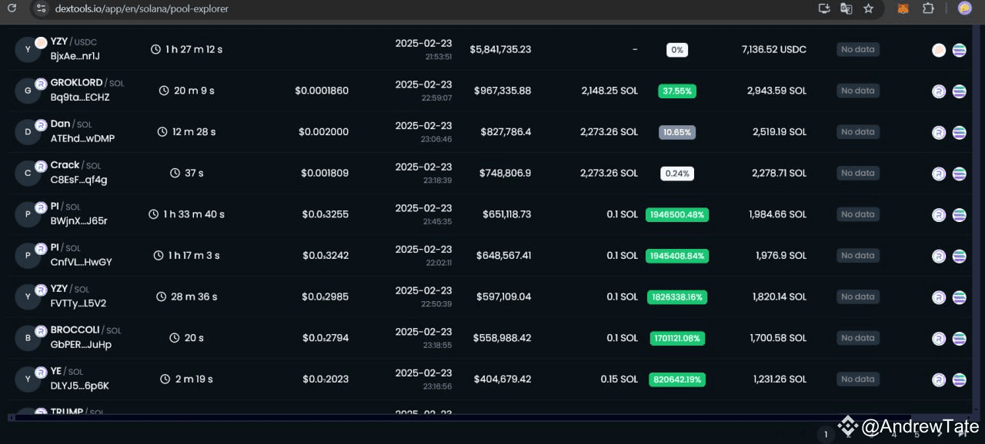Click the exchange icon in the YZY / USDC row
Viewport: 985px width, 444px height.
939,50
